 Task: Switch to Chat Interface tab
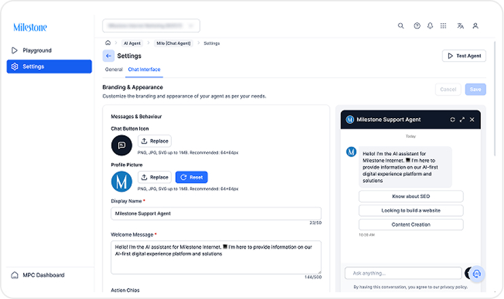click(144, 69)
